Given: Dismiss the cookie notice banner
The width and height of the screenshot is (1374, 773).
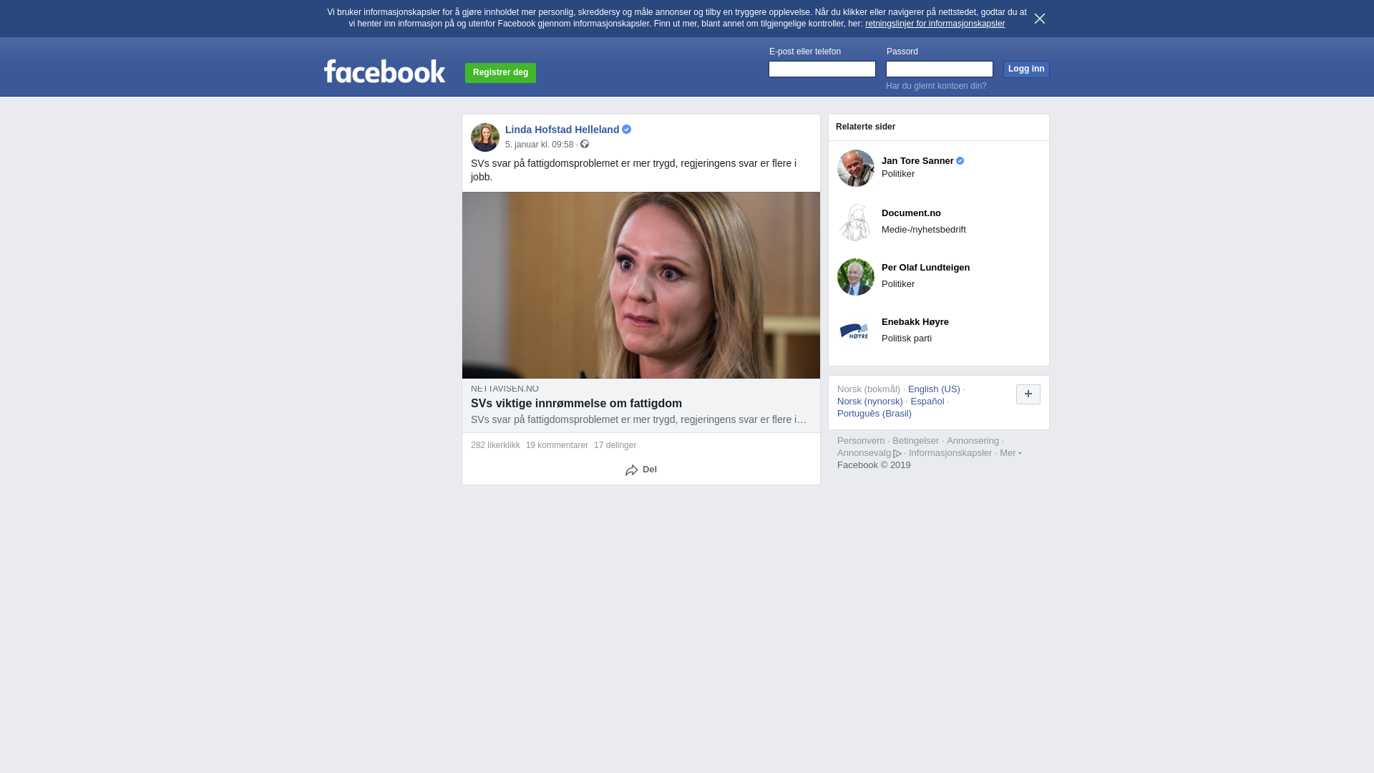Looking at the screenshot, I should pos(1040,19).
